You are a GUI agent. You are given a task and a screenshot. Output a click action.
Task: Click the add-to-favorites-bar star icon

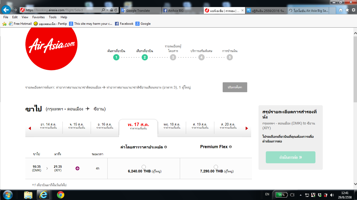pos(4,24)
